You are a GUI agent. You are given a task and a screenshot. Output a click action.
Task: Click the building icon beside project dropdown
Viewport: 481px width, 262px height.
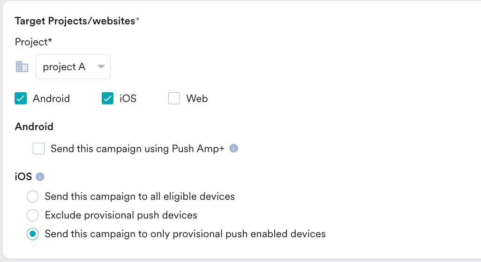[22, 67]
